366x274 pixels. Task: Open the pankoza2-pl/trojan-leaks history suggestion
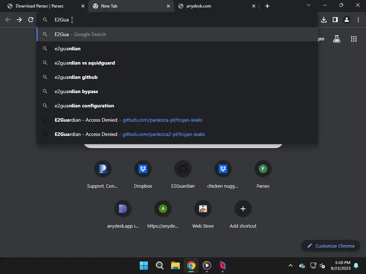click(x=177, y=134)
